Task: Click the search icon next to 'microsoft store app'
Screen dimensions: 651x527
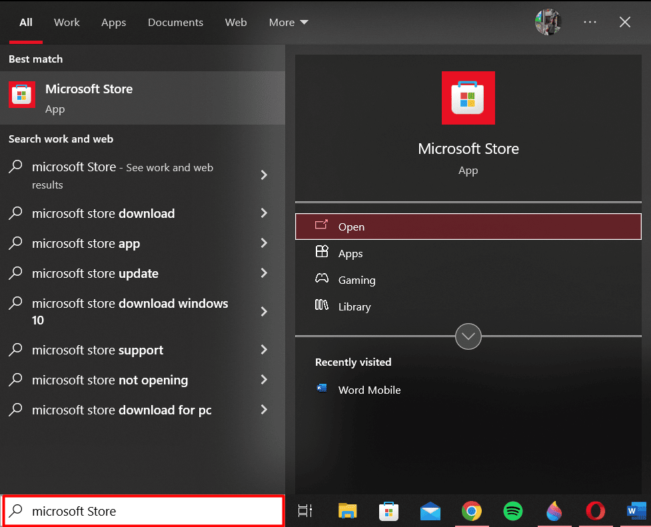Action: point(16,243)
